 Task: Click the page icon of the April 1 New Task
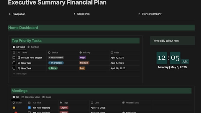tap(19, 63)
